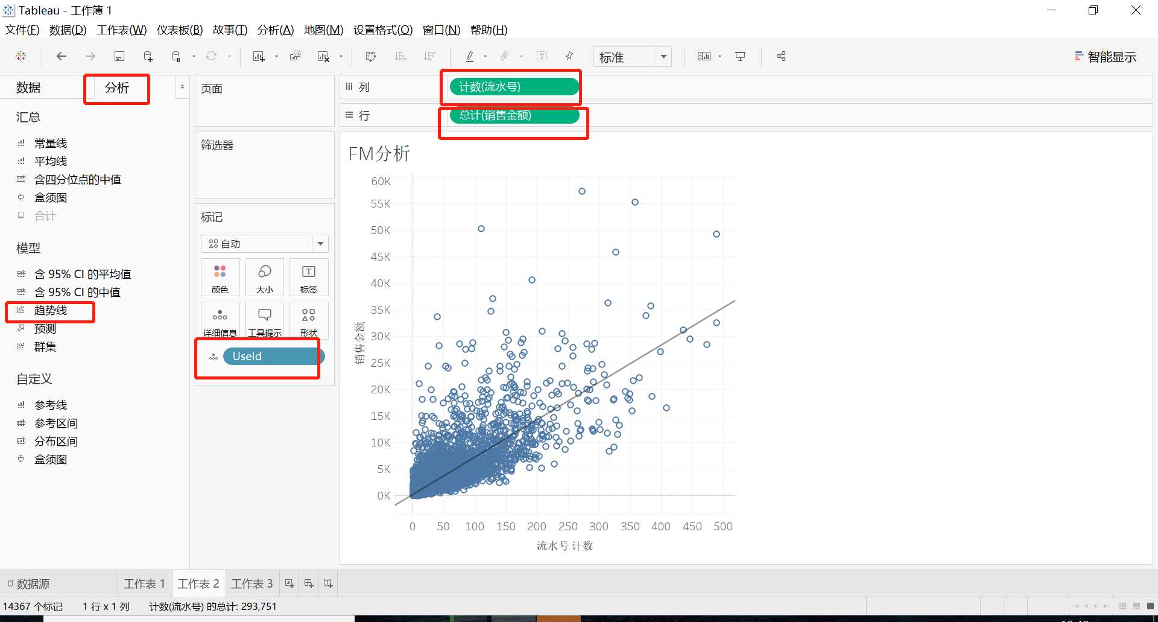Select the 预测 model item
1158x622 pixels.
(45, 328)
